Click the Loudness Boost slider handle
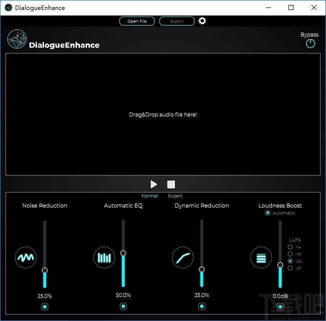Screen dimensions: 326x321 280,265
